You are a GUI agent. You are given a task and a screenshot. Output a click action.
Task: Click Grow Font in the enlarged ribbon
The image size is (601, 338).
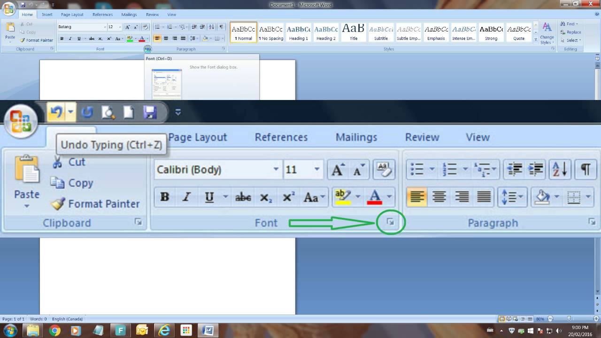click(338, 170)
